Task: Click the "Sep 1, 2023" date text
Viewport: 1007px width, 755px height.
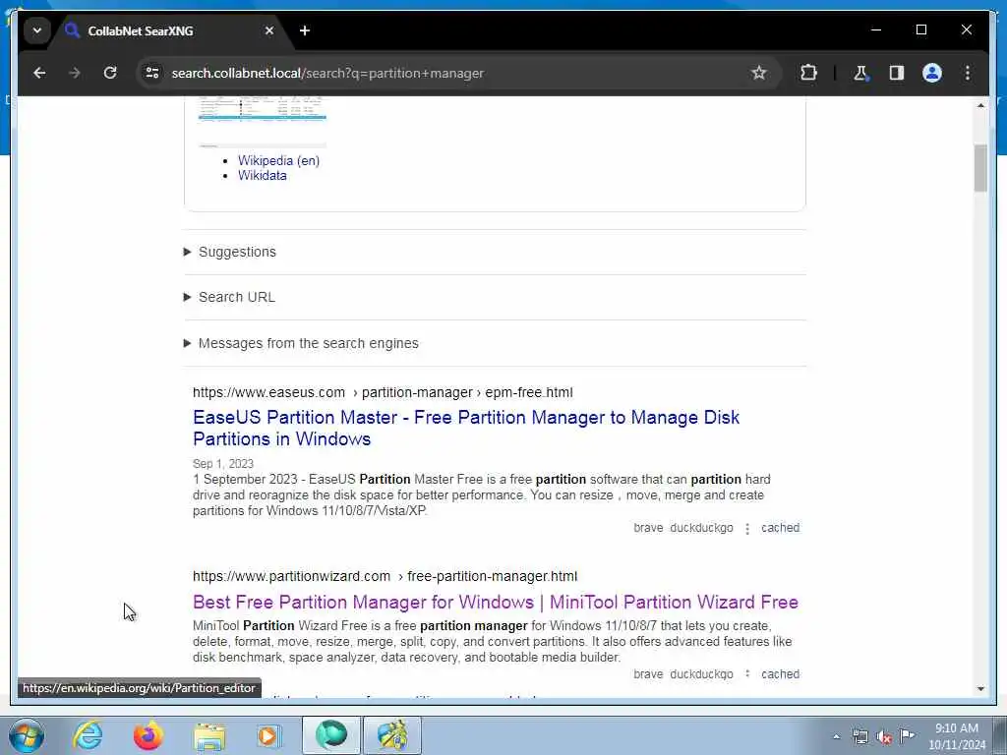Action: tap(223, 464)
